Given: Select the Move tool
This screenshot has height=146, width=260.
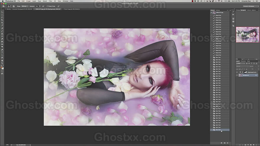Looking at the screenshot, I should (2, 12).
